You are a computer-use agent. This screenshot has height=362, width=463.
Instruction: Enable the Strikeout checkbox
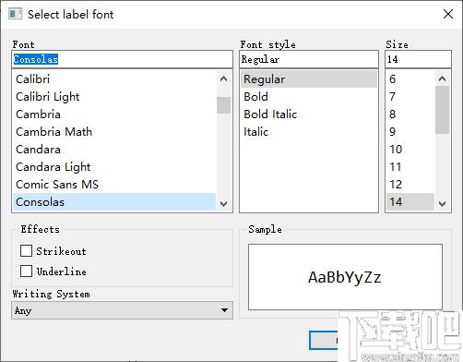(26, 250)
